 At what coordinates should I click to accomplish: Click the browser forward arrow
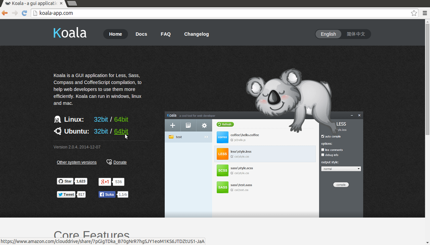pyautogui.click(x=15, y=13)
